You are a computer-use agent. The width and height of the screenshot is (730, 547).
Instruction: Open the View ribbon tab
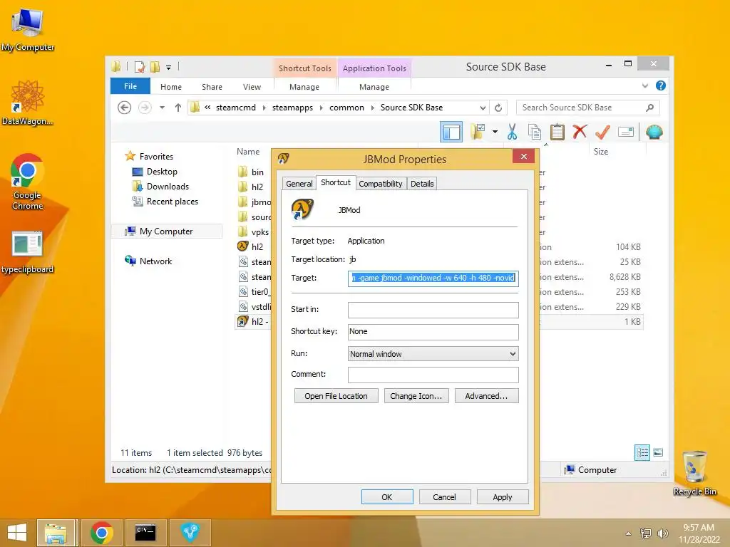[252, 87]
